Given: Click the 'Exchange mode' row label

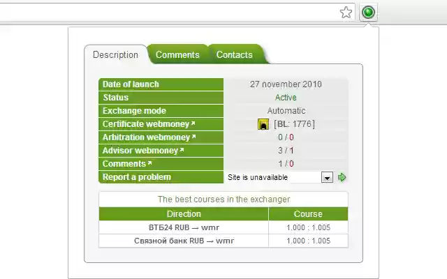Looking at the screenshot, I should pyautogui.click(x=134, y=111).
